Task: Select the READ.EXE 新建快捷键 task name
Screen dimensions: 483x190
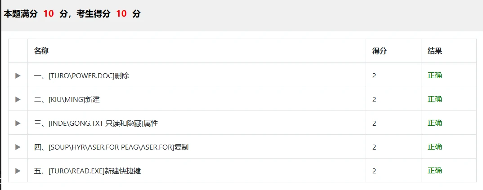Action: [x=87, y=171]
